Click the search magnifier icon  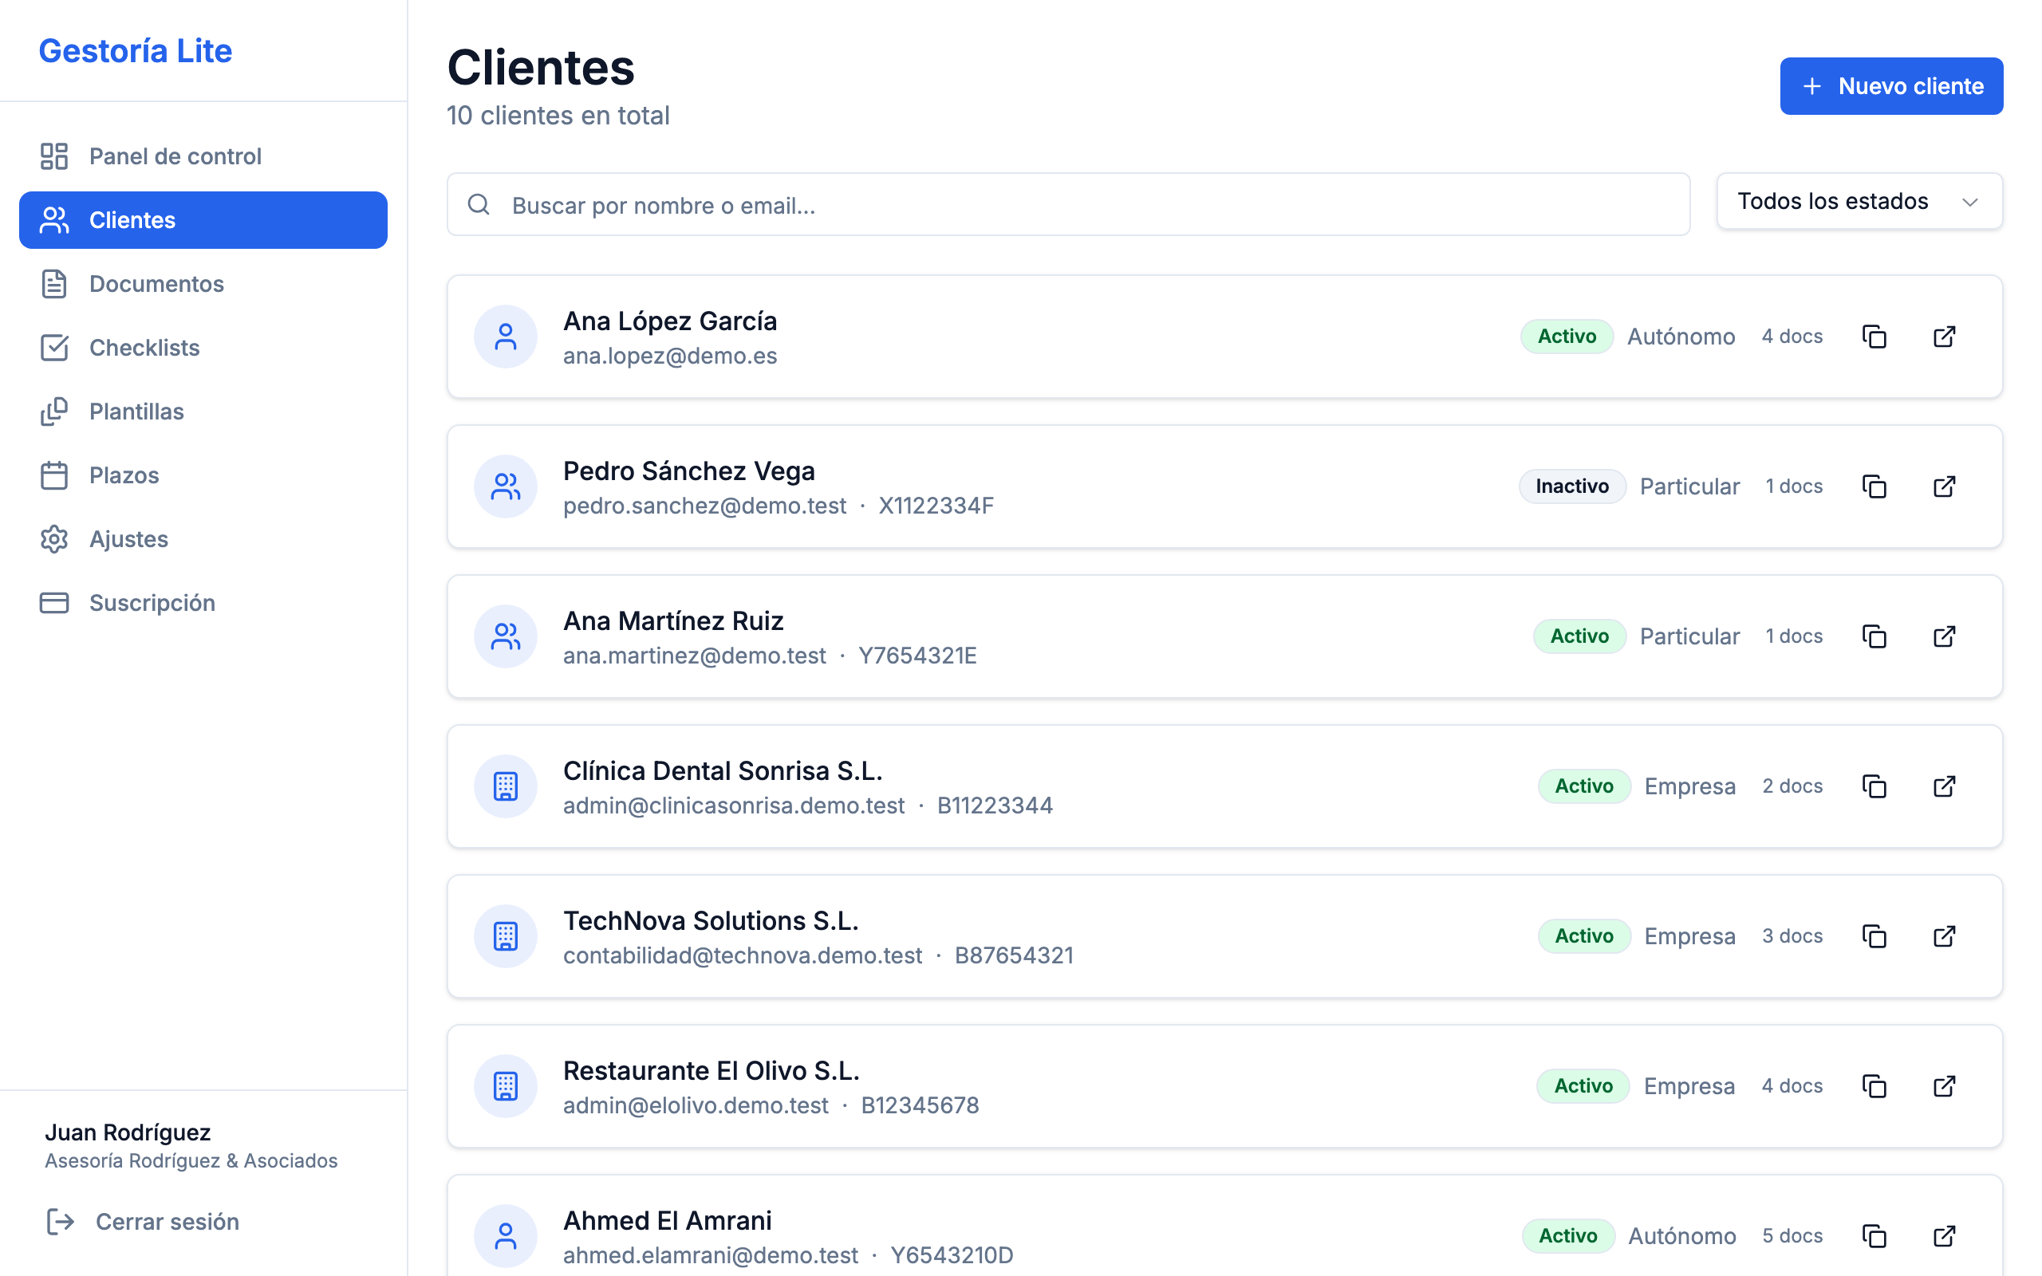coord(479,205)
